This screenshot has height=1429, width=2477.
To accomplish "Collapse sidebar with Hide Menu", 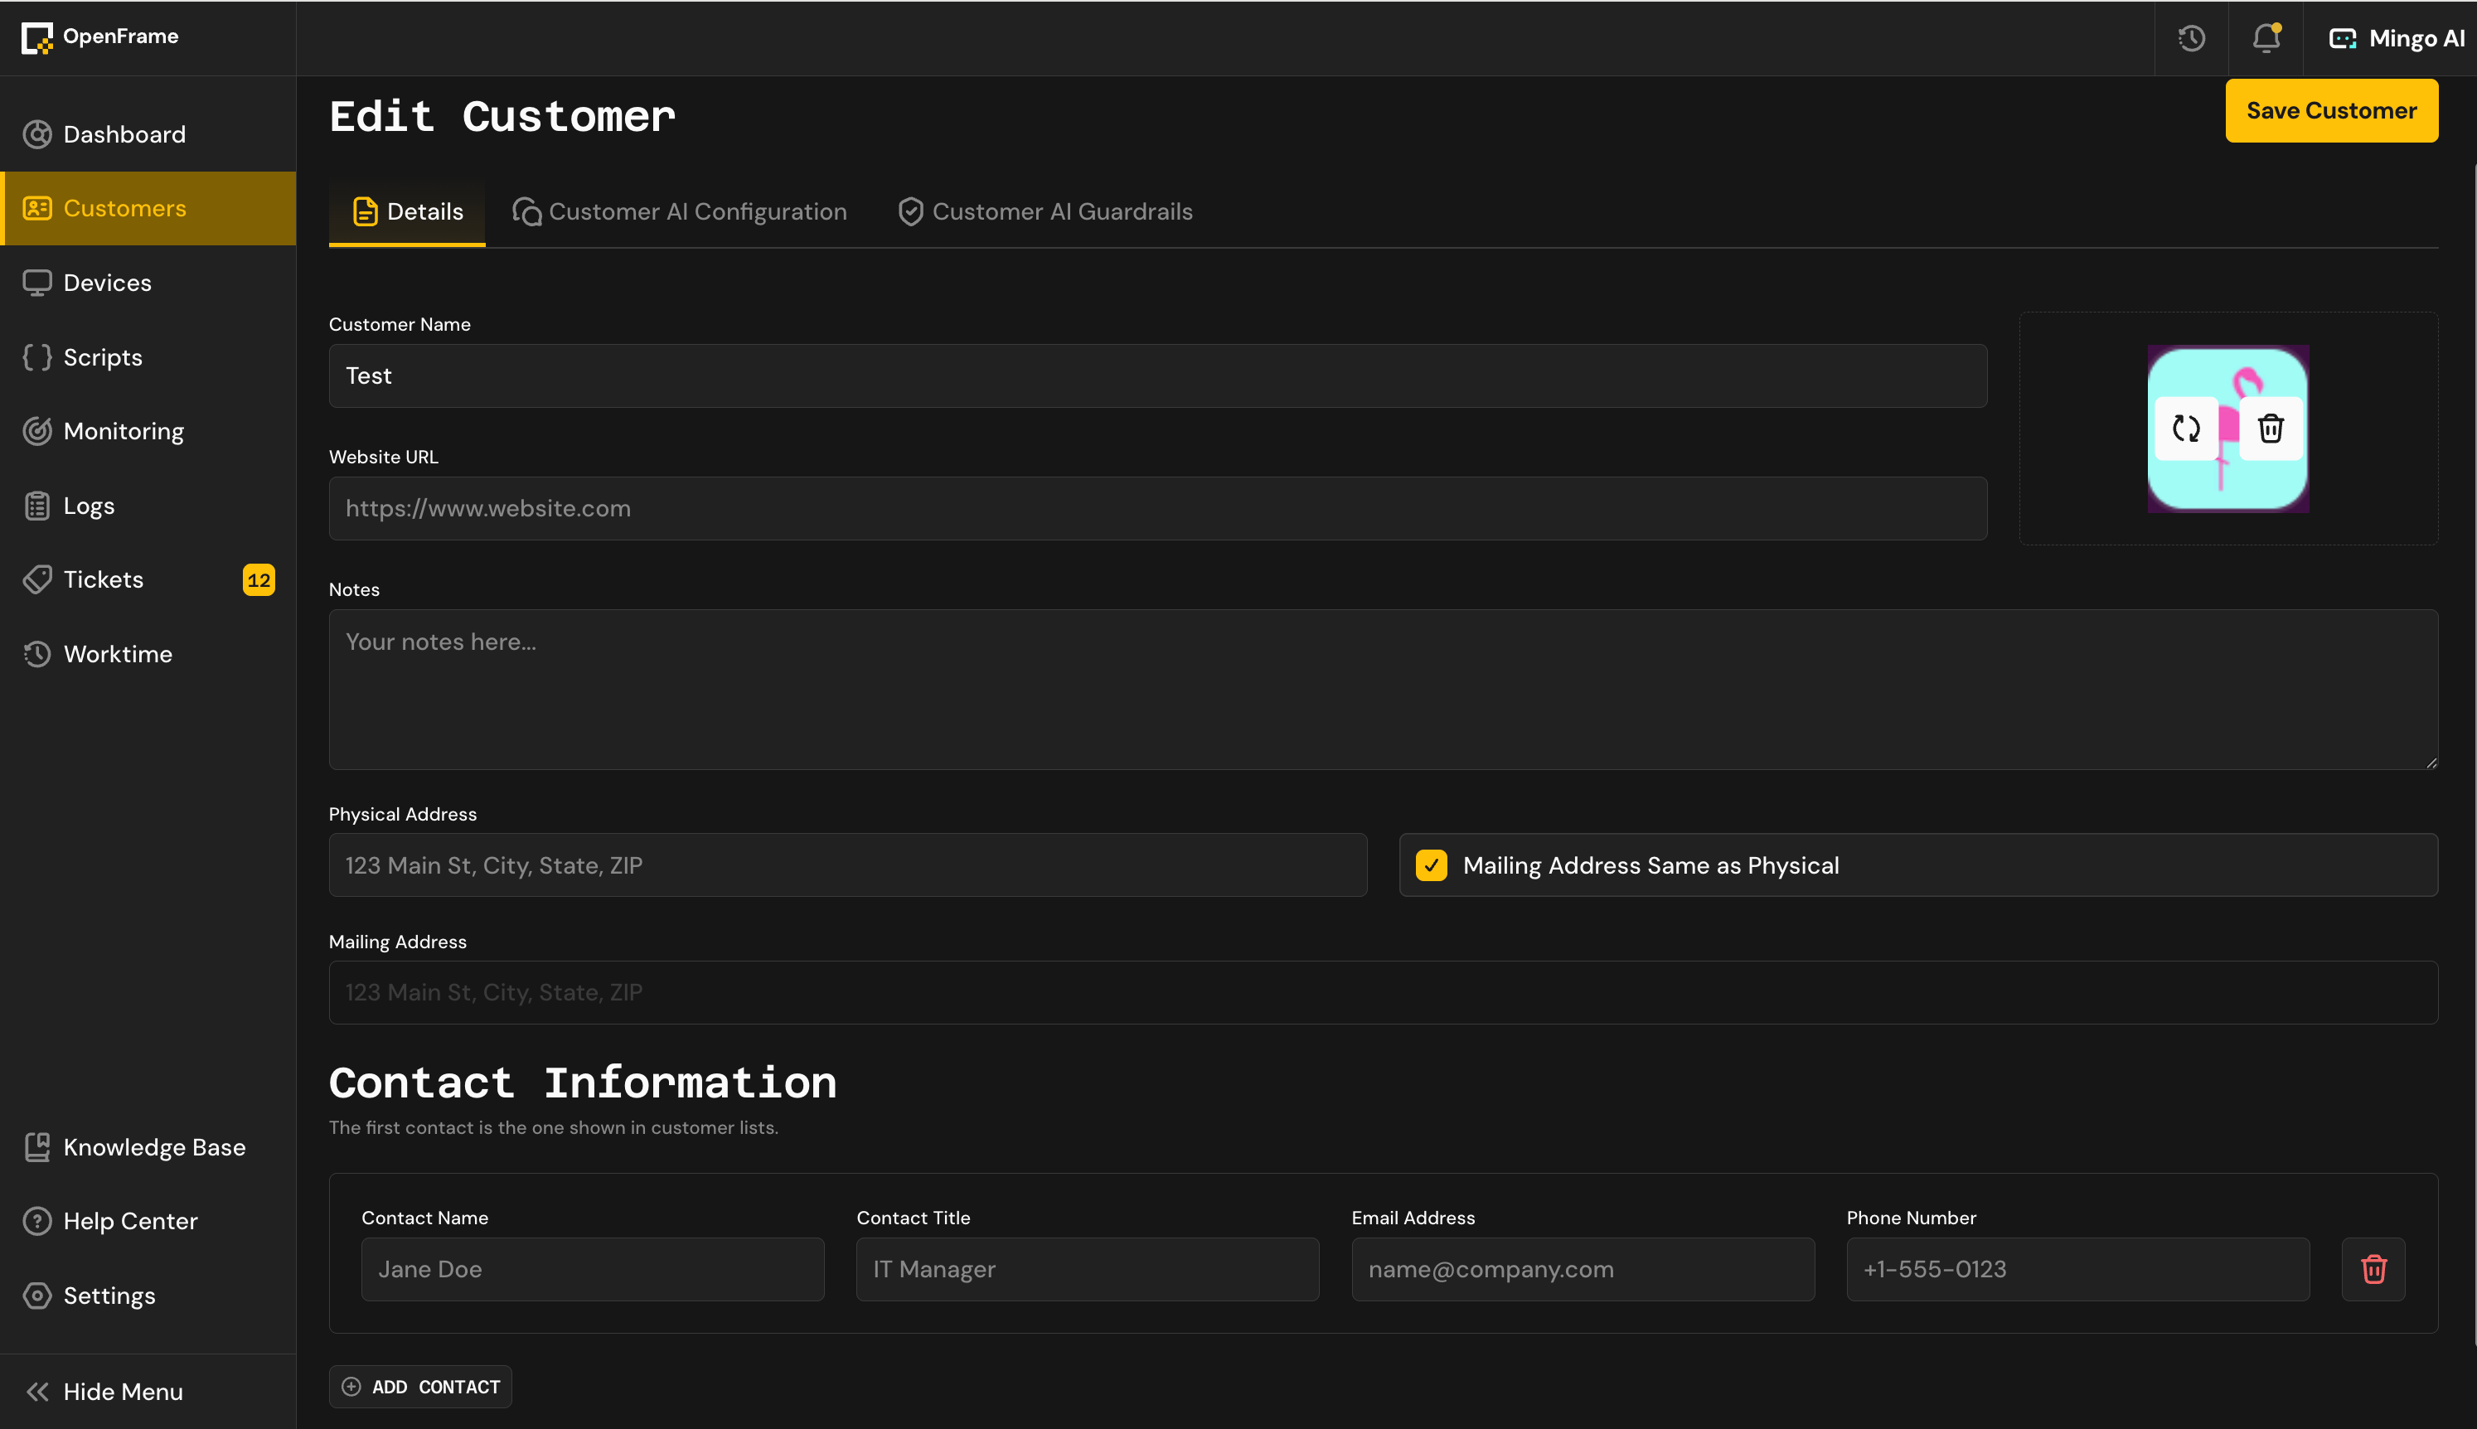I will click(148, 1392).
